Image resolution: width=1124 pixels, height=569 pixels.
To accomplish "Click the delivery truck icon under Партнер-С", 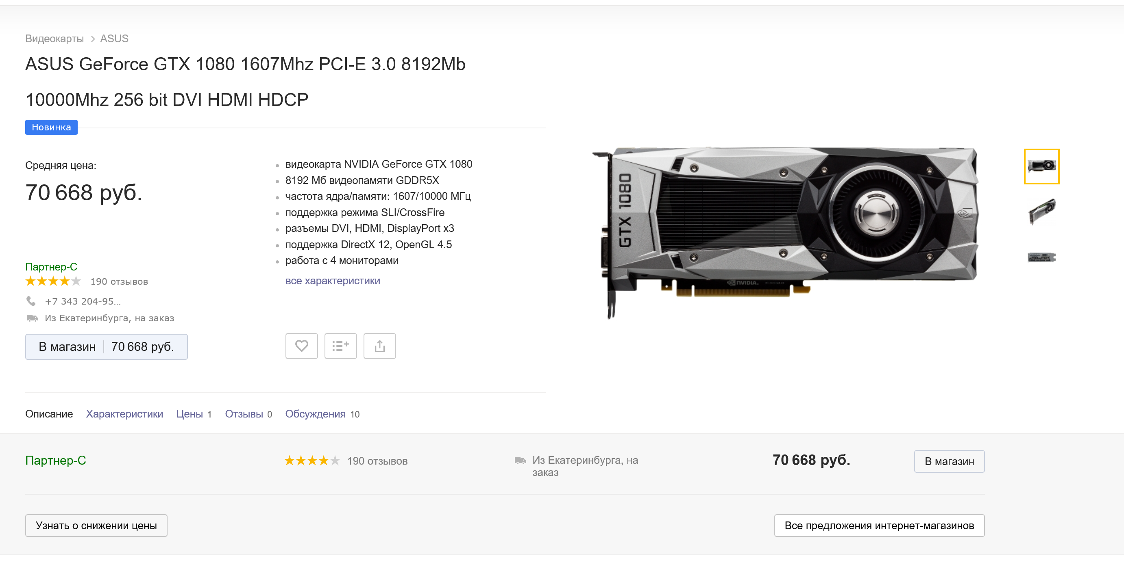I will (x=32, y=318).
